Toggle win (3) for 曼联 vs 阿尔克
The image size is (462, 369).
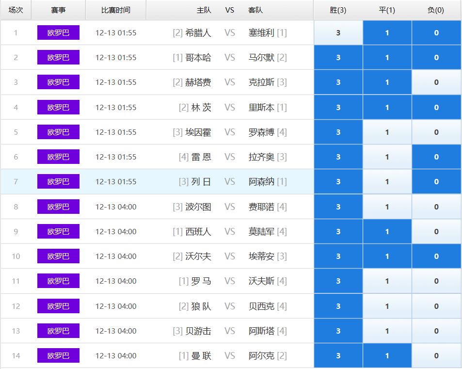(x=338, y=356)
